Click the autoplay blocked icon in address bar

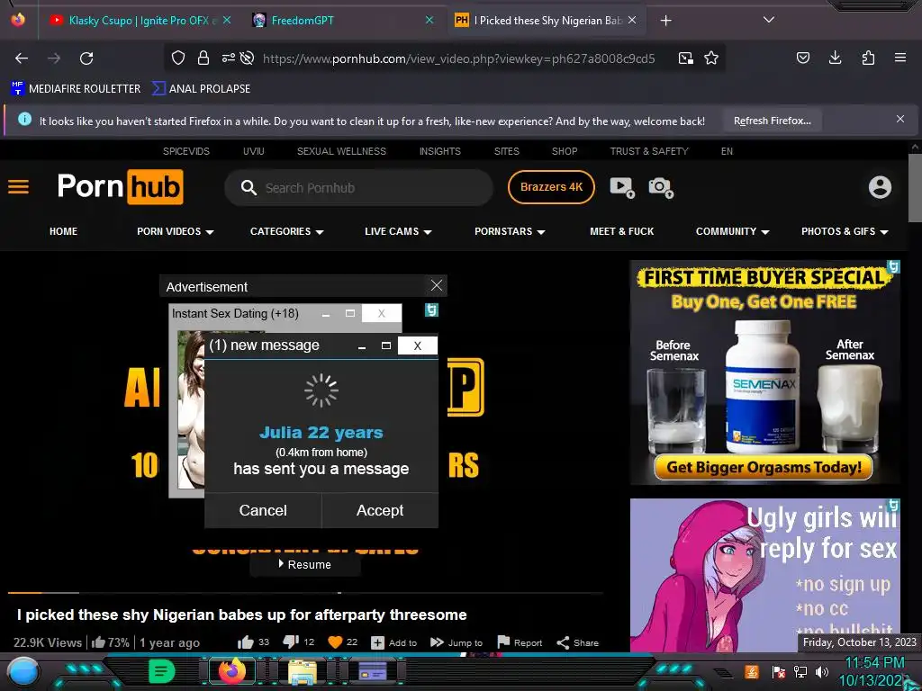(248, 58)
